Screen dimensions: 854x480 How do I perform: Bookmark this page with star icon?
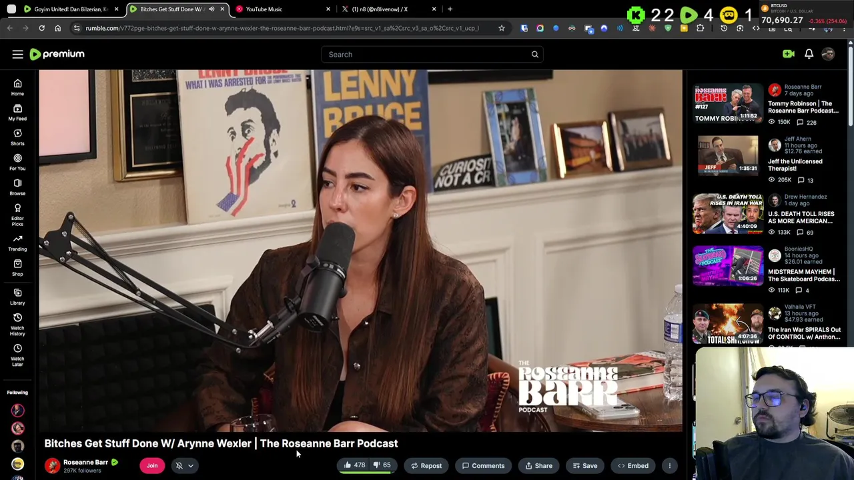point(501,28)
